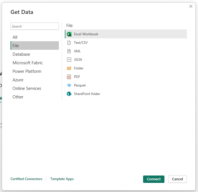This screenshot has height=192, width=198.
Task: Click the red PDF icon
Action: point(69,77)
